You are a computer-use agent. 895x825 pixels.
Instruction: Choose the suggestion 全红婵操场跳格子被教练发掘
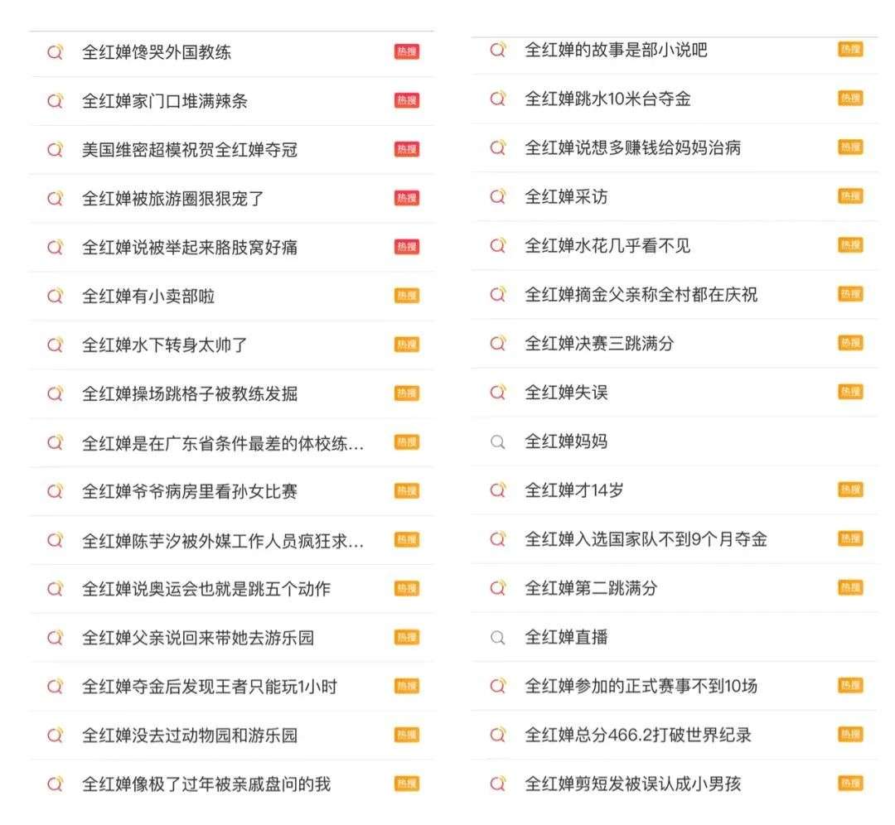click(x=189, y=394)
